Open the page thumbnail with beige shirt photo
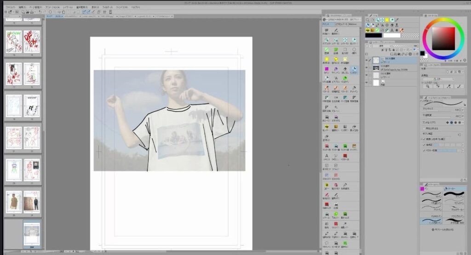This screenshot has height=255, width=471. (14, 201)
